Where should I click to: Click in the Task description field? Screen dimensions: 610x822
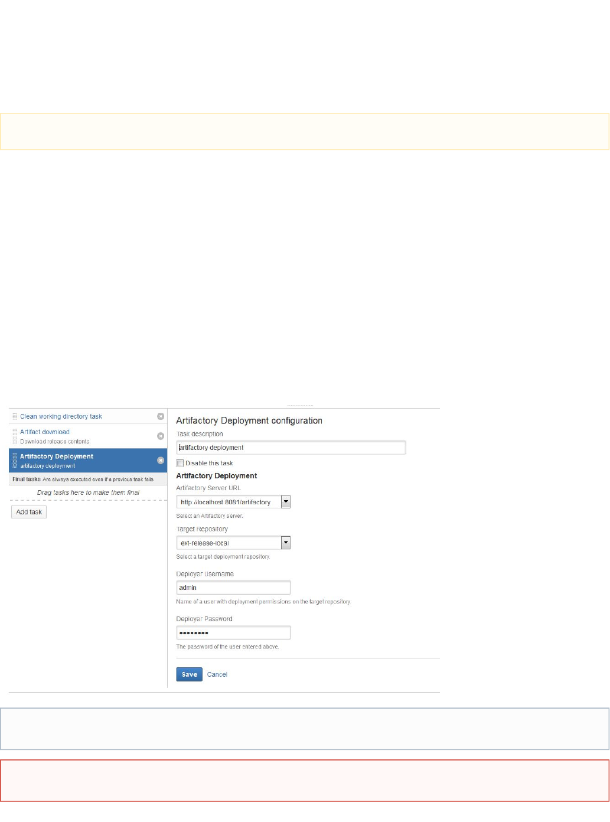click(291, 448)
